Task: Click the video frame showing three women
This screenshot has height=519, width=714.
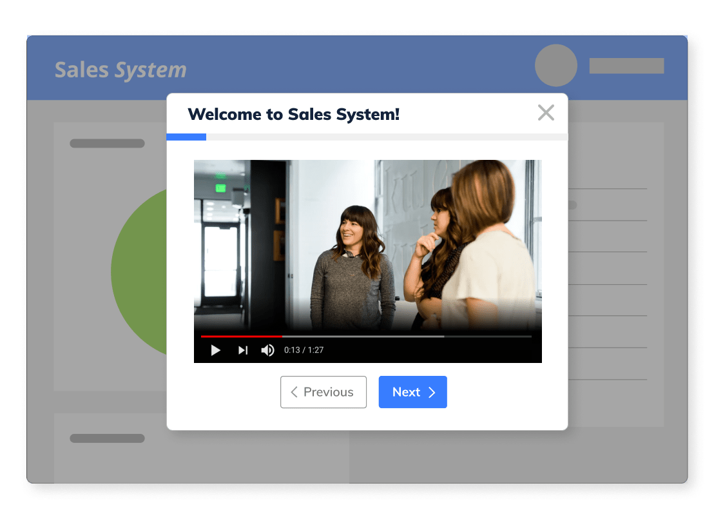Action: click(x=367, y=245)
